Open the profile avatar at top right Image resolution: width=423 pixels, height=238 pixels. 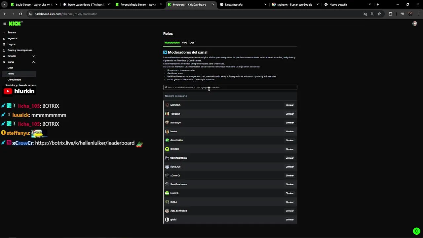[415, 24]
